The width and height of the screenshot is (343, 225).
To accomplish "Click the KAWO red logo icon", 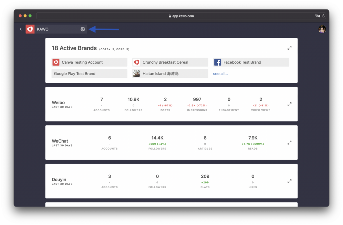I will 30,29.
